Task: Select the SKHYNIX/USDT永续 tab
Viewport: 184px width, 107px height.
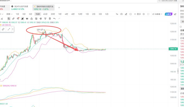Action: [x=44, y=8]
